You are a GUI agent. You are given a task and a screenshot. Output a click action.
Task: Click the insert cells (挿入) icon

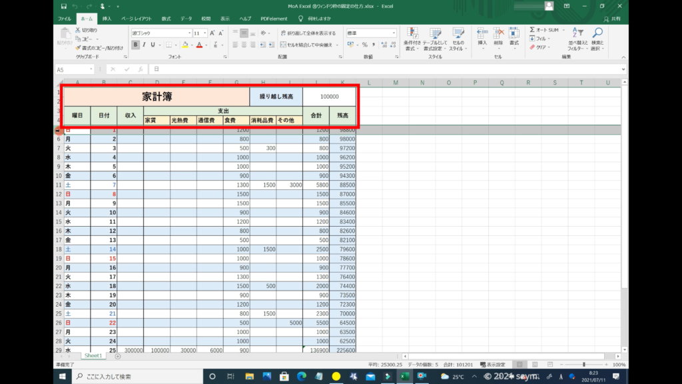click(x=482, y=33)
